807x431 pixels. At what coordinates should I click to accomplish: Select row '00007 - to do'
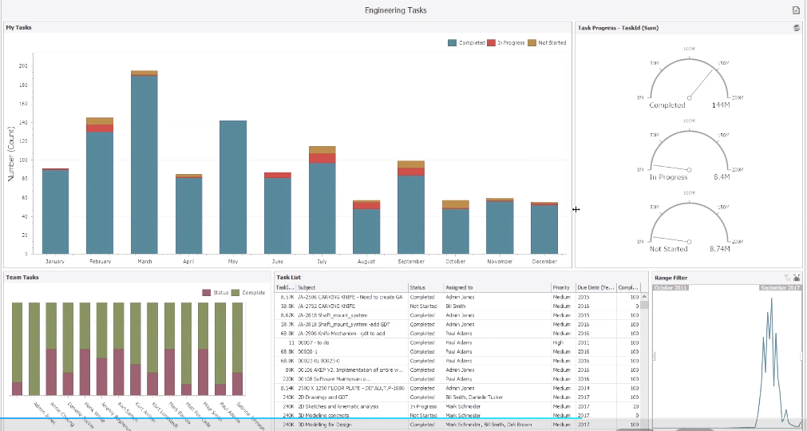[457, 342]
